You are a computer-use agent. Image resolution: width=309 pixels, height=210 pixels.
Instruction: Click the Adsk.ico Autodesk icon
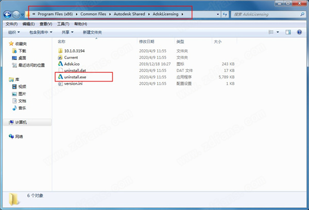tap(60, 64)
